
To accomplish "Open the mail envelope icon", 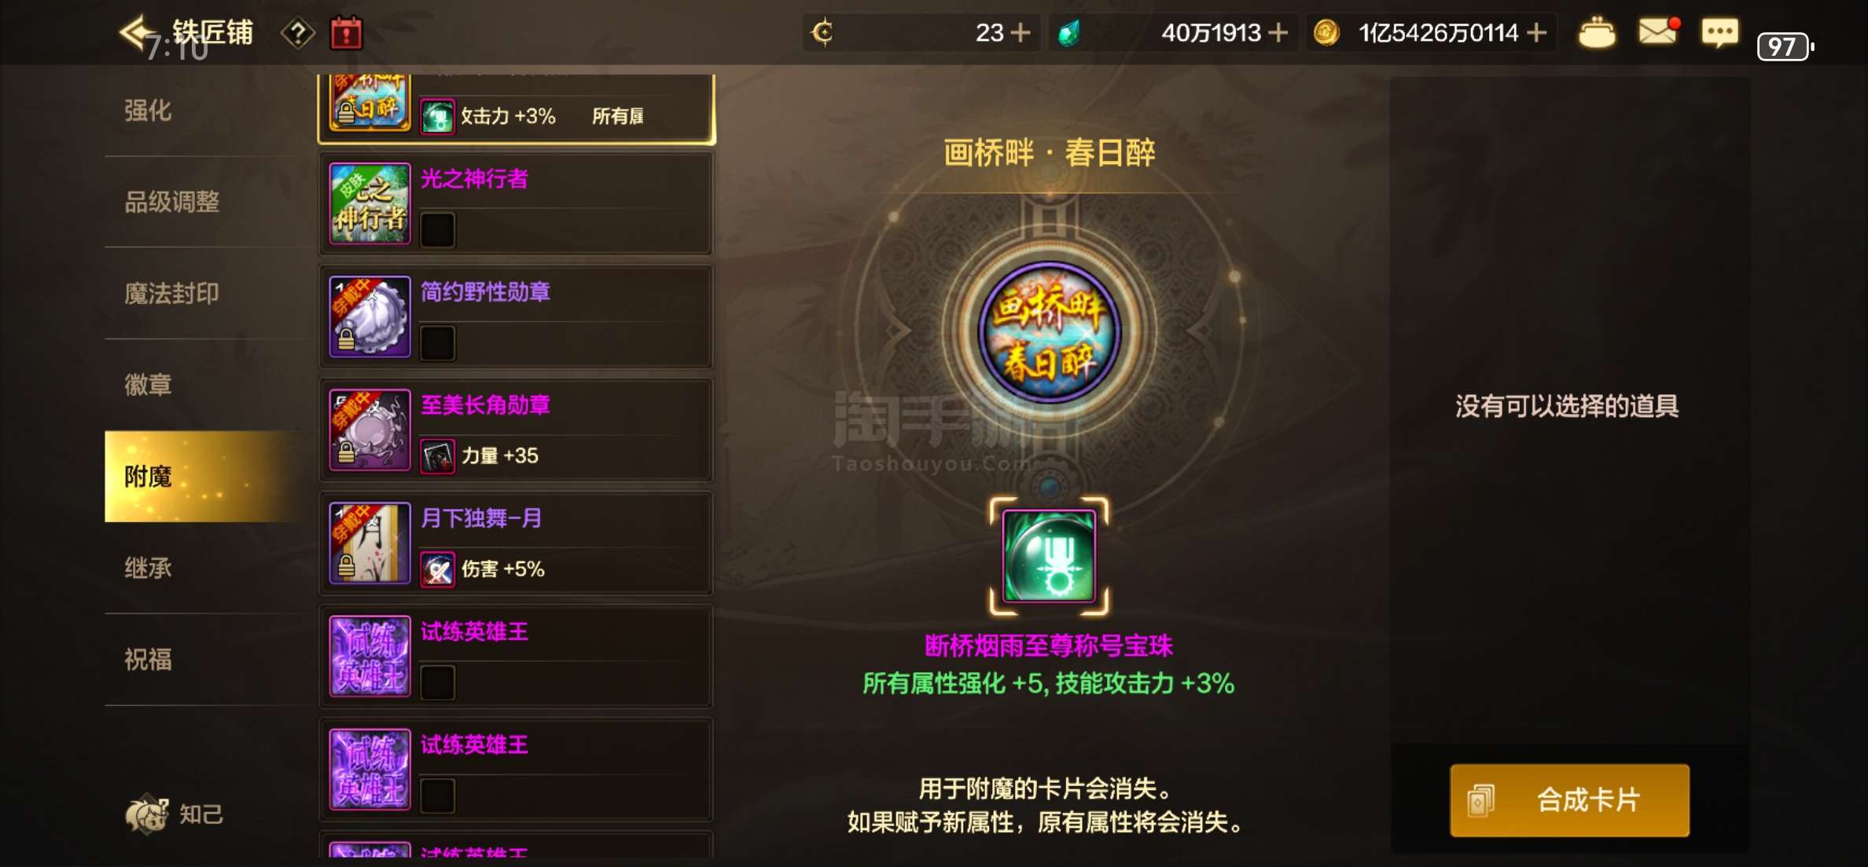I will [x=1657, y=32].
